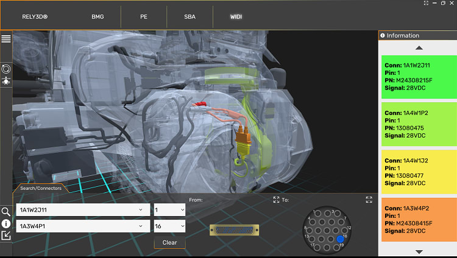Open the 1A1W2J11 connector dropdown
The width and height of the screenshot is (457, 258).
pos(83,210)
